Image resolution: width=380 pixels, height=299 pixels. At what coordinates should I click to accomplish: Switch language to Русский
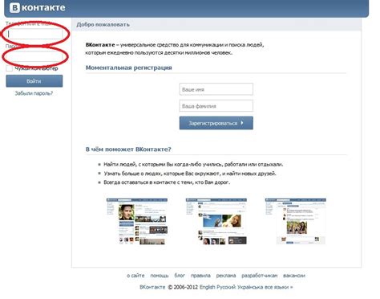pyautogui.click(x=226, y=287)
